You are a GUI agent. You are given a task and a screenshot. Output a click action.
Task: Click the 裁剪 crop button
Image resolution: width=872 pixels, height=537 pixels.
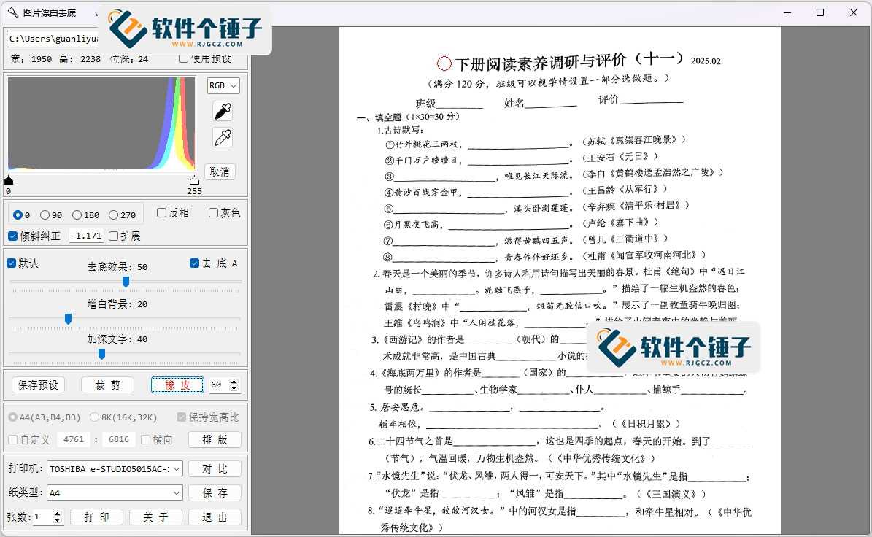[x=107, y=385]
